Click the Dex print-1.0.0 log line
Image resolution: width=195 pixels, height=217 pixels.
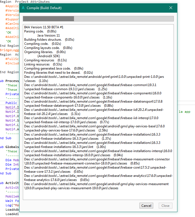(x=94, y=79)
